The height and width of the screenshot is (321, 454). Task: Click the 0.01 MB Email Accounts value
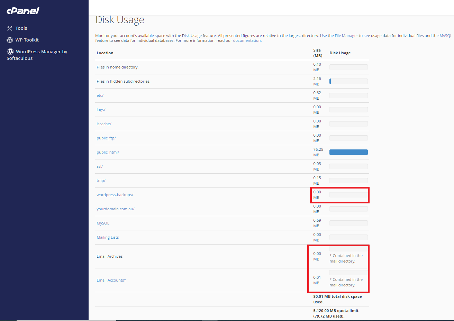pos(317,280)
